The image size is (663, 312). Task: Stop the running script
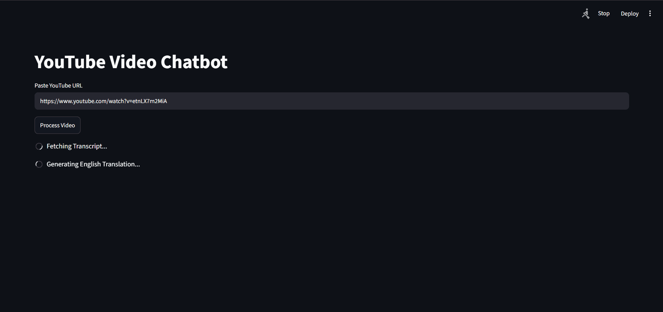[604, 13]
